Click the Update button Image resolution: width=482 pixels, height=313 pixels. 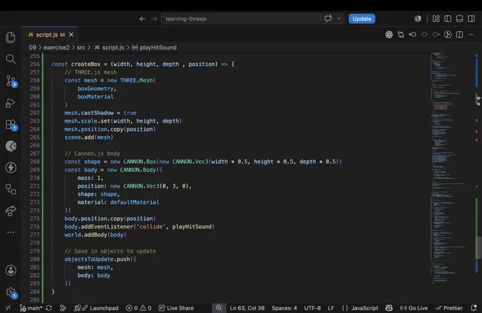click(x=361, y=18)
